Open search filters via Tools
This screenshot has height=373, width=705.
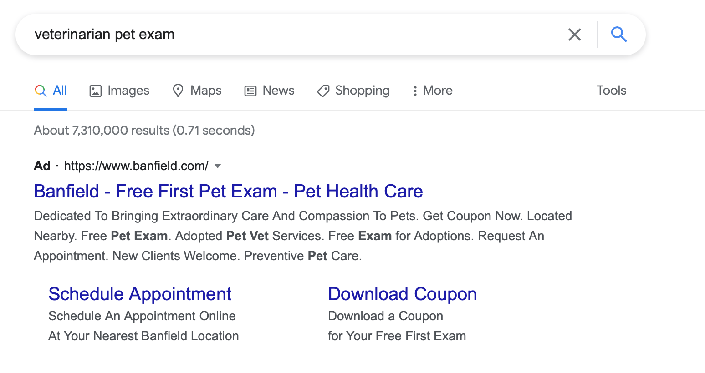tap(611, 91)
